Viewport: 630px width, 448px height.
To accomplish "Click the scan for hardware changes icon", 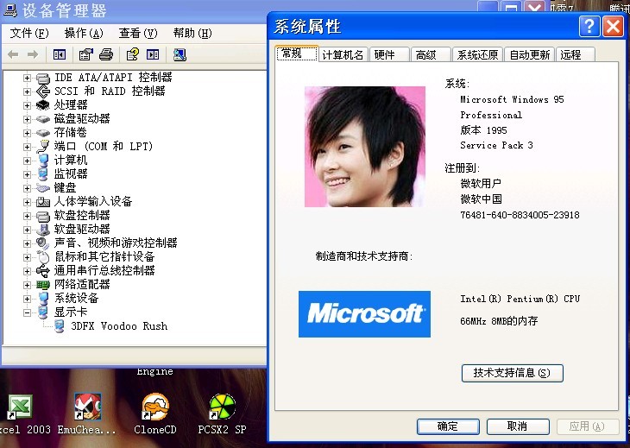I will 180,54.
